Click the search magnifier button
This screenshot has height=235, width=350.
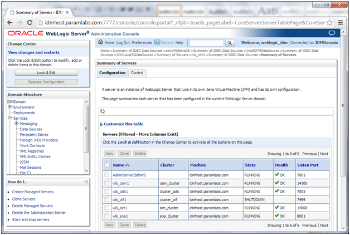pos(230,43)
